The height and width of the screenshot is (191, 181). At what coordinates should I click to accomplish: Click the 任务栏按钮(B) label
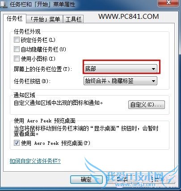coord(32,81)
